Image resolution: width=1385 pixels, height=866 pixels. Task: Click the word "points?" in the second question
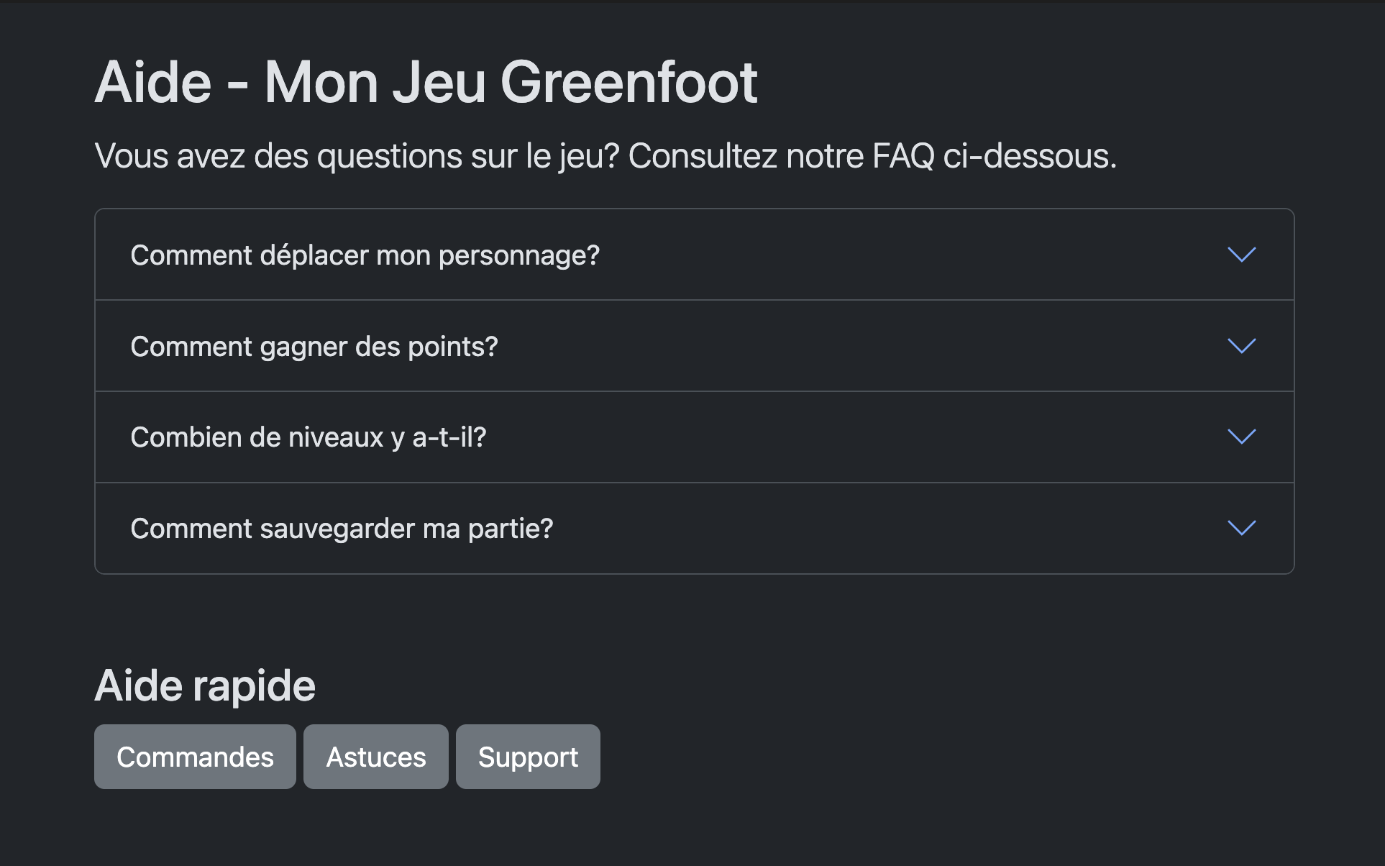click(x=452, y=347)
